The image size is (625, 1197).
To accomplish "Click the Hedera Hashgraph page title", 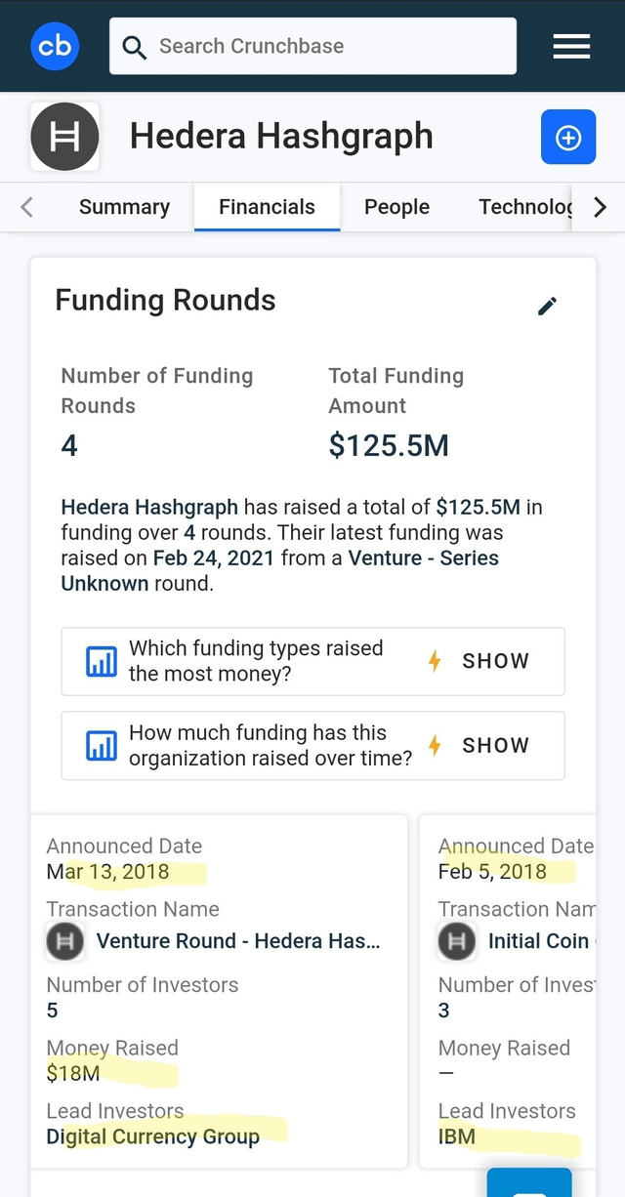I will 281,137.
